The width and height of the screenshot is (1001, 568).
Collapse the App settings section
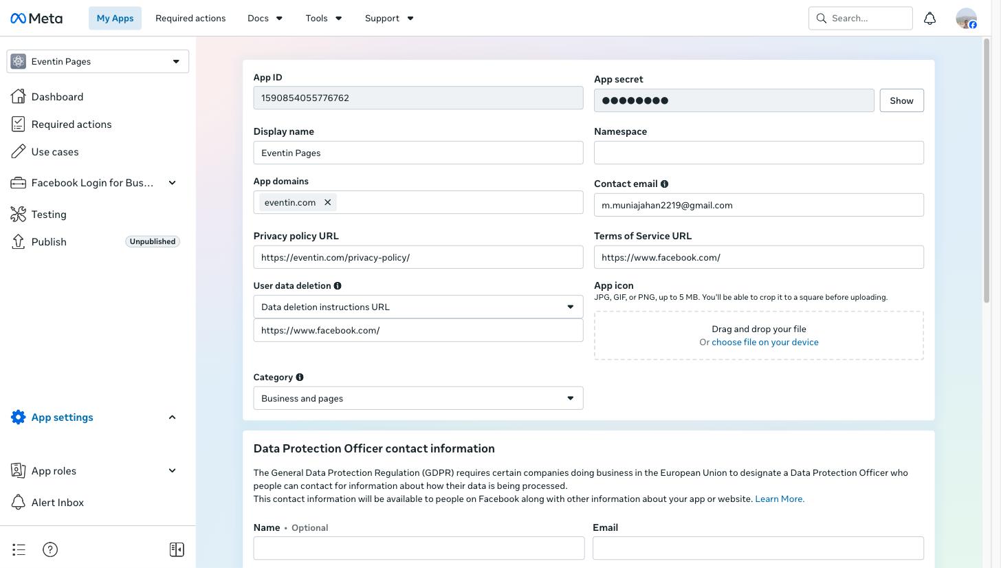click(x=172, y=417)
